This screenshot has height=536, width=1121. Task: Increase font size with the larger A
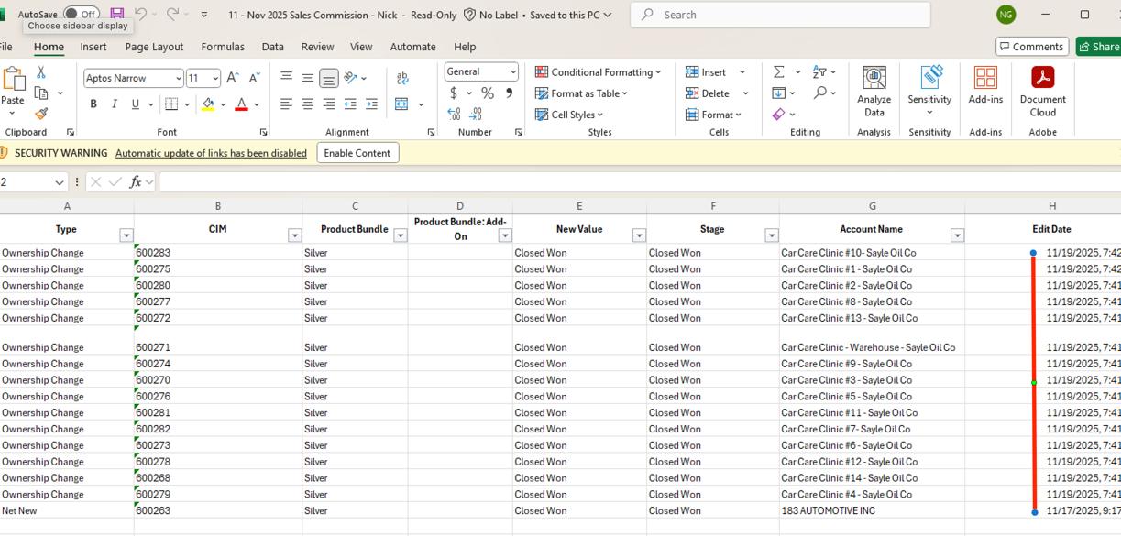click(233, 78)
